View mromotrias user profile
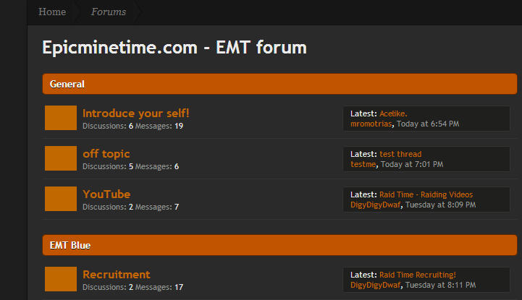The image size is (522, 300). [x=371, y=124]
